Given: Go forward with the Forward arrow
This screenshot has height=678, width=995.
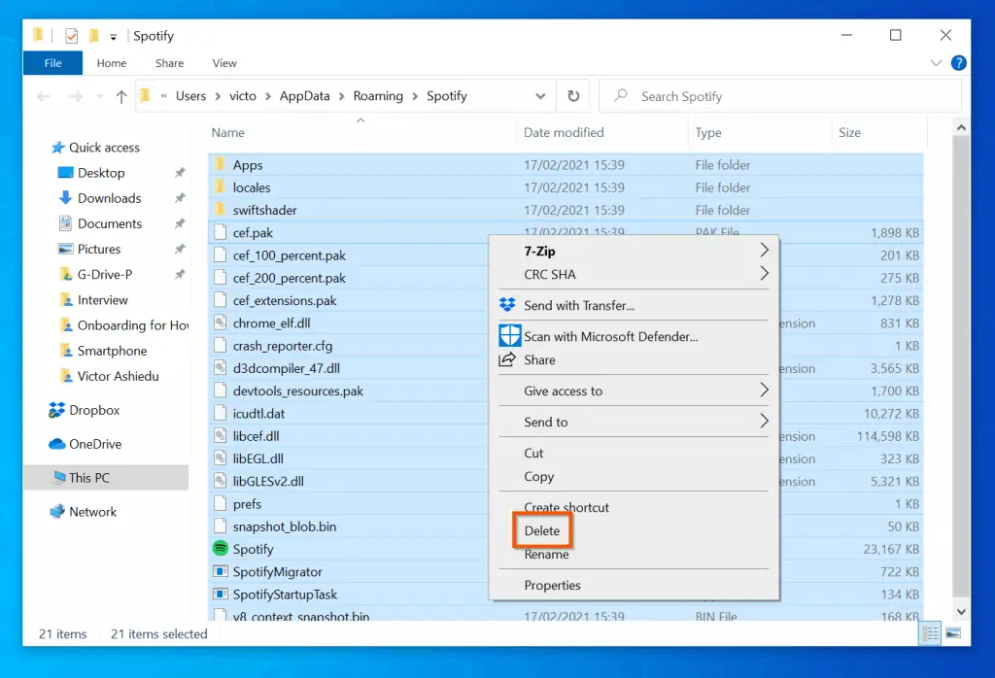Looking at the screenshot, I should click(76, 96).
